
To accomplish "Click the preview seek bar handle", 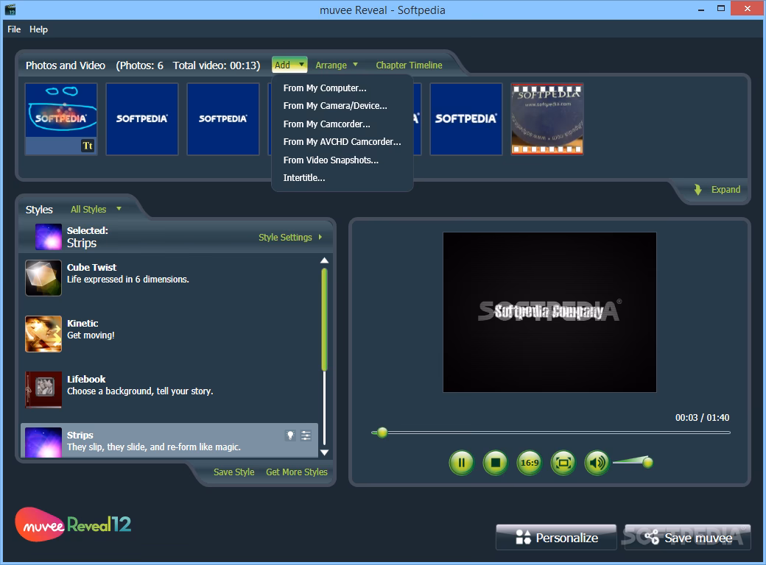I will (382, 433).
